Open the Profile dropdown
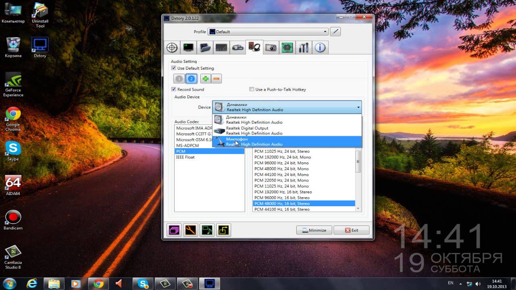The image size is (516, 290). coord(268,31)
